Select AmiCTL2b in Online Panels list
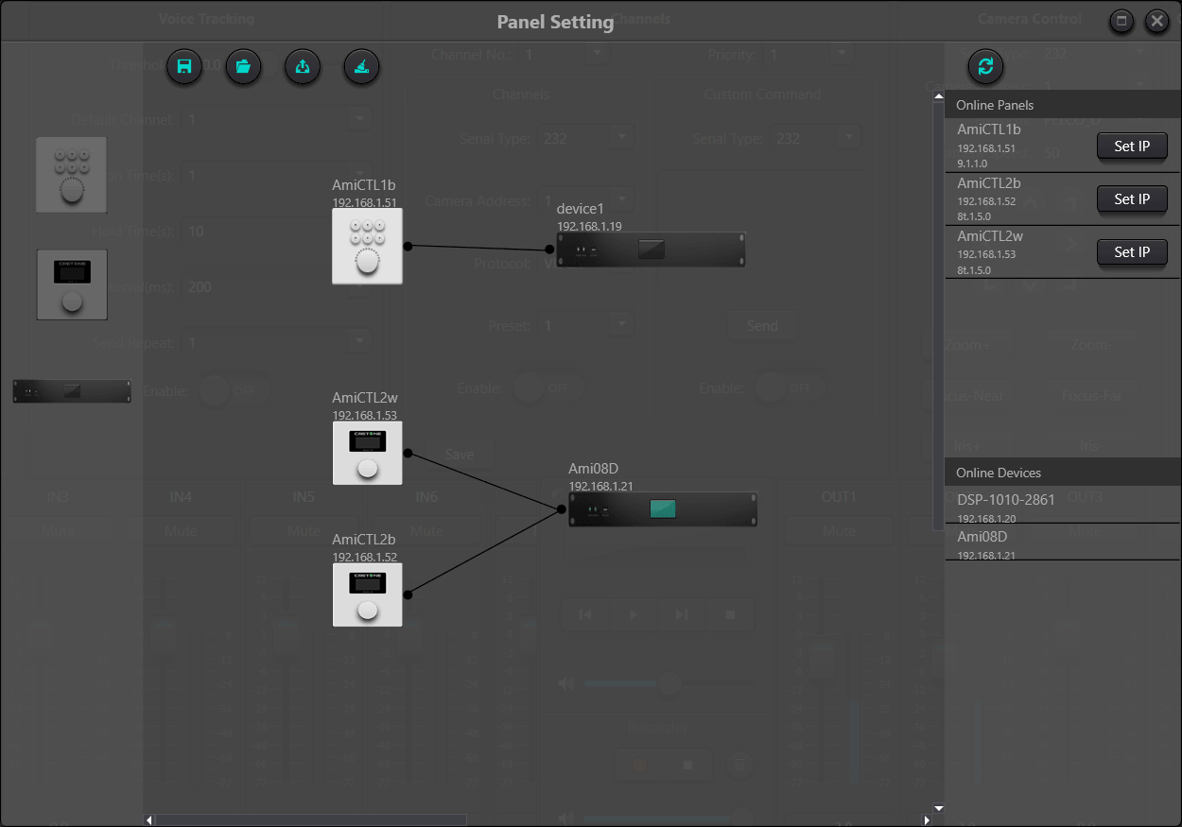Image resolution: width=1182 pixels, height=827 pixels. click(x=1063, y=198)
